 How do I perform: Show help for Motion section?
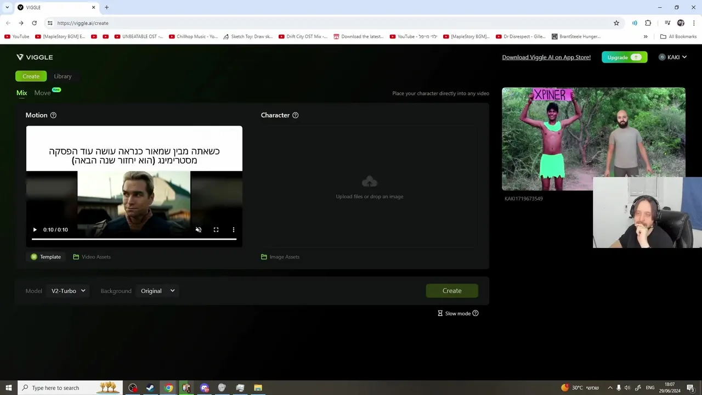[x=53, y=115]
